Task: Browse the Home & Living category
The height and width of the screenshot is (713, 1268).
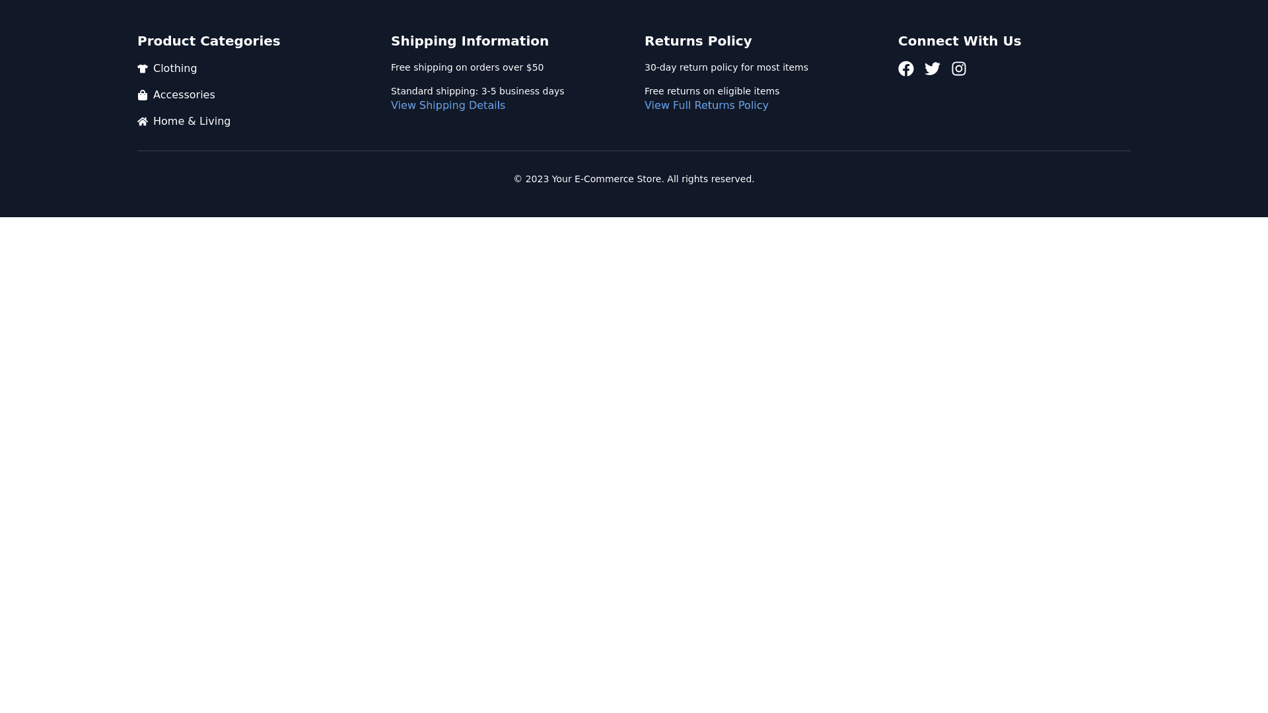Action: (x=192, y=121)
